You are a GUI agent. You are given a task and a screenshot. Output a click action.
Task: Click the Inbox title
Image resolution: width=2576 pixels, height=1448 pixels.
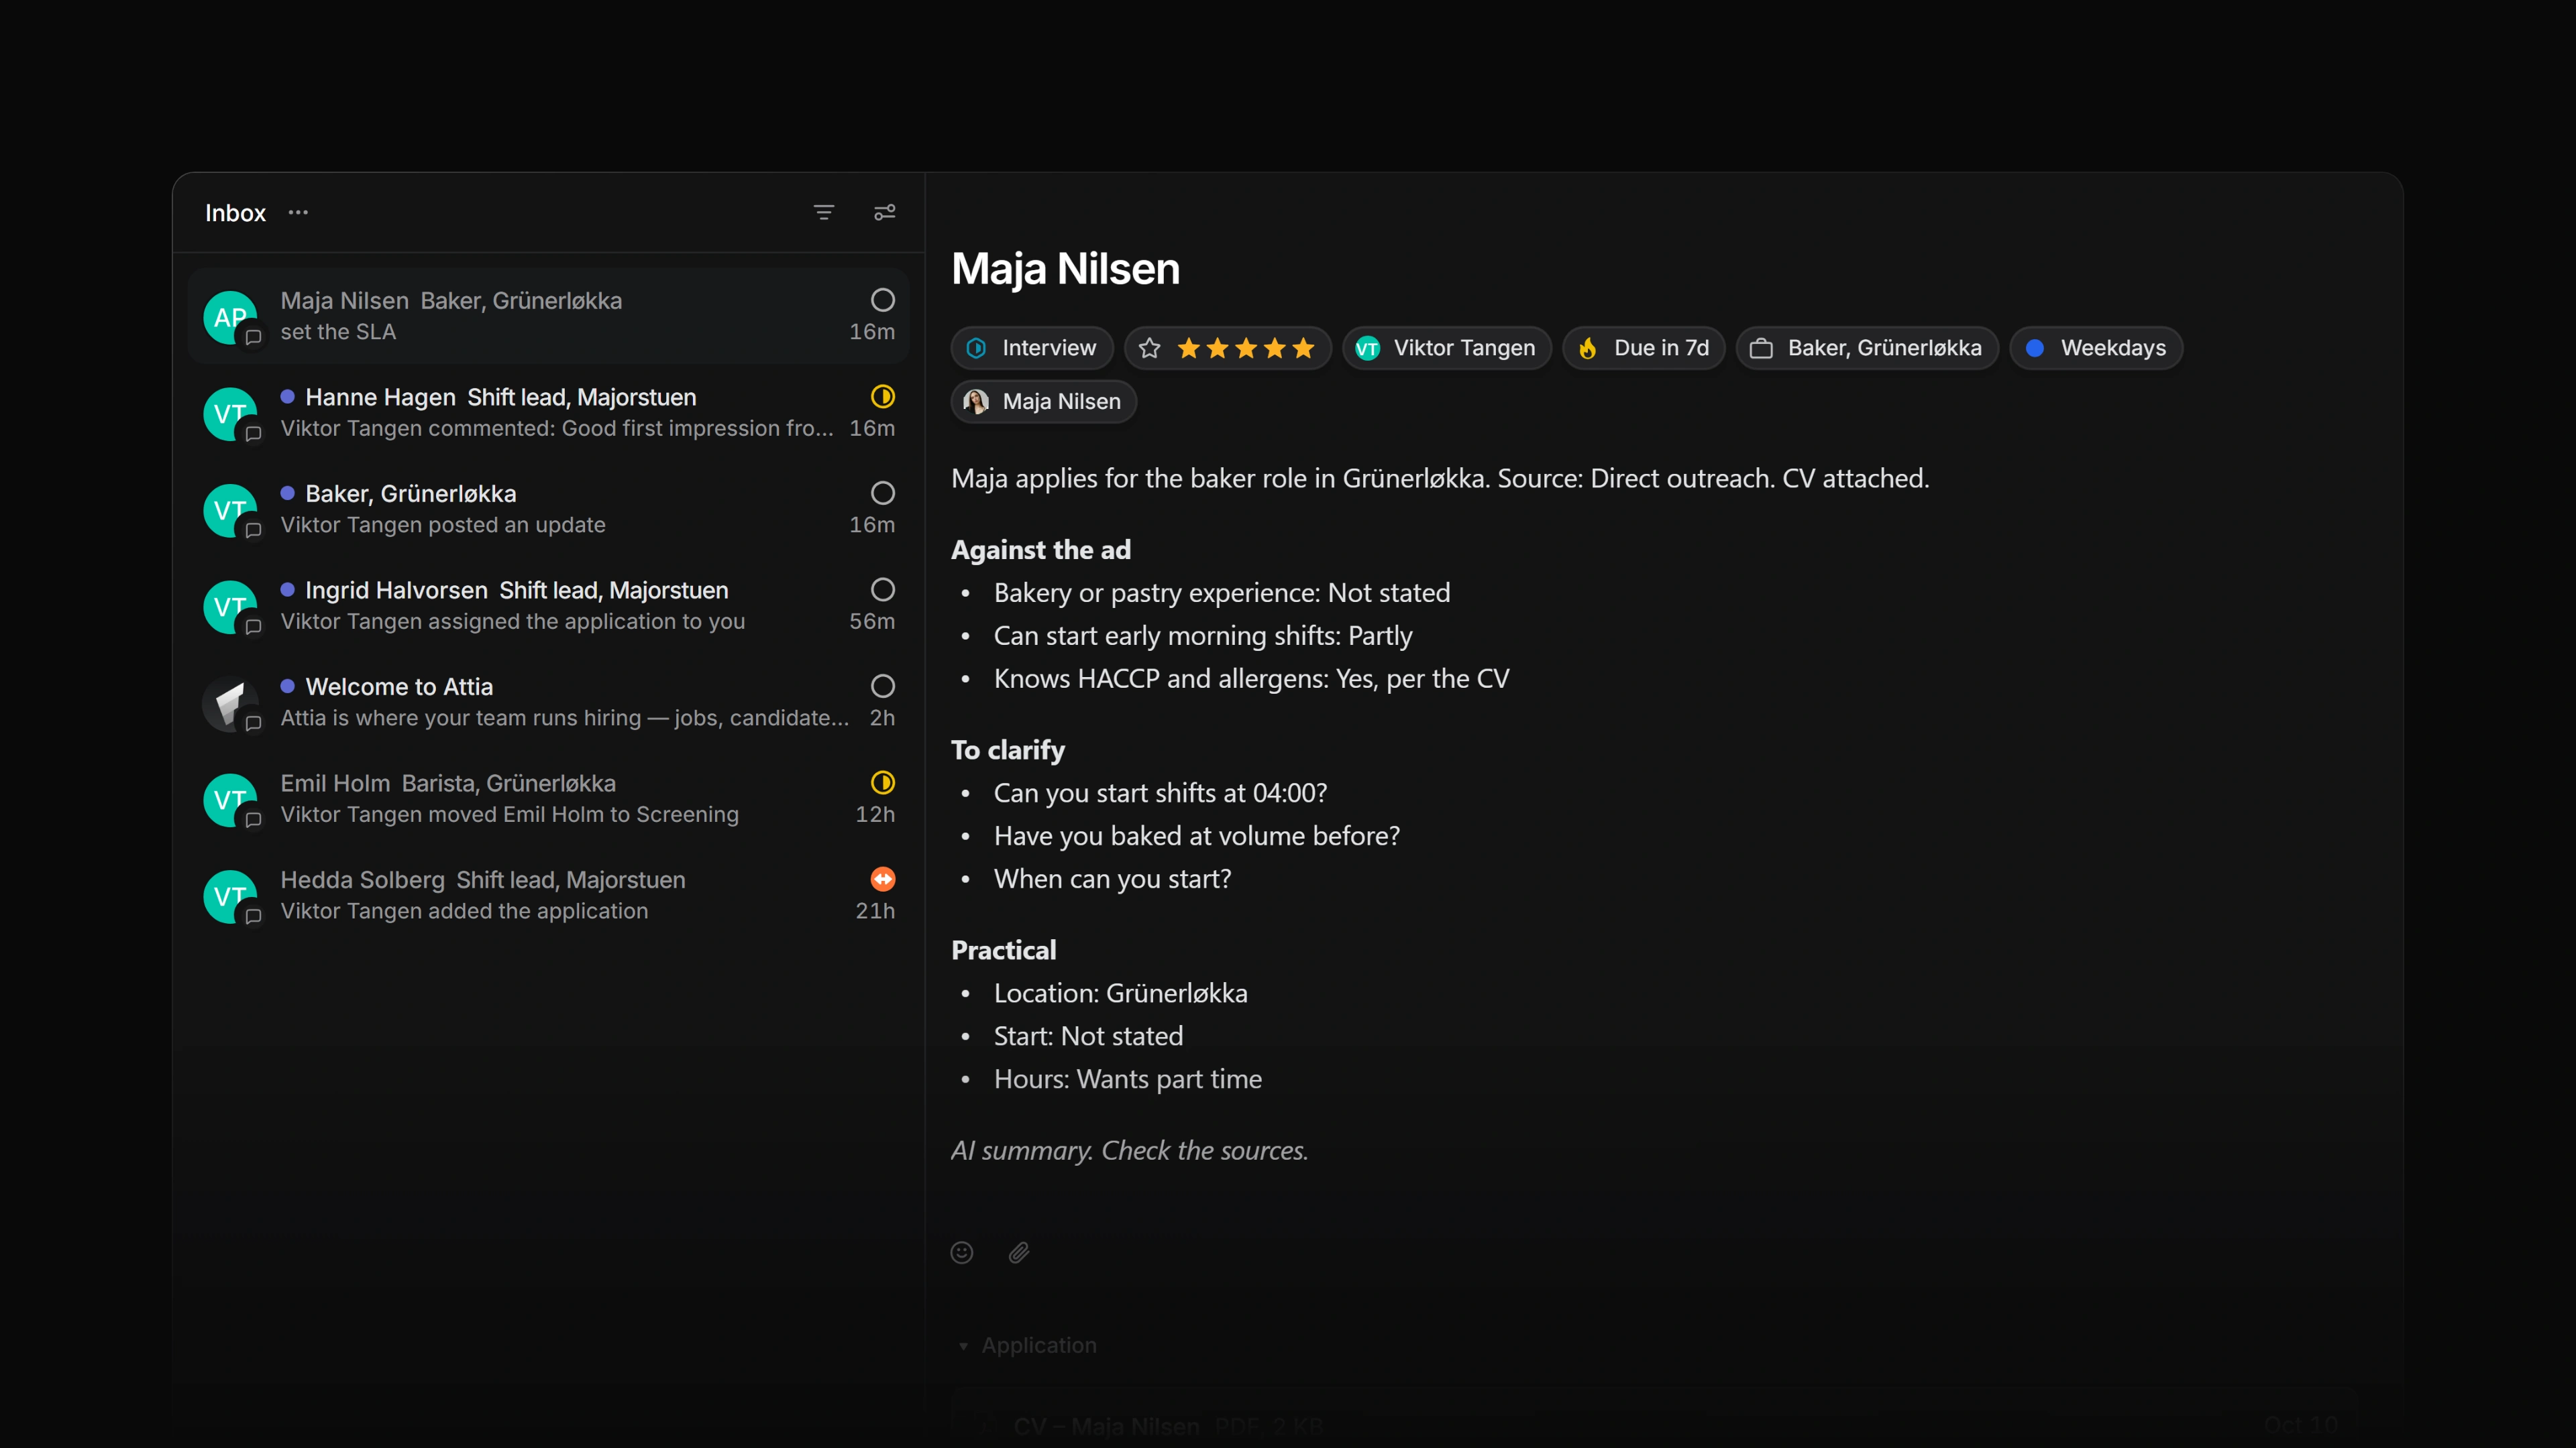tap(235, 213)
